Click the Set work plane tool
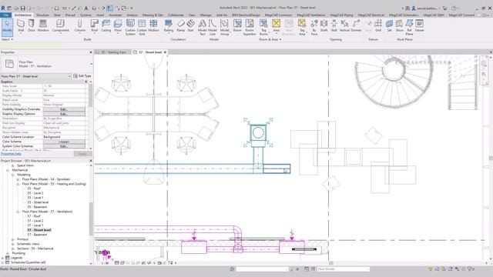Viewport: 493px width, 277px height. click(389, 25)
